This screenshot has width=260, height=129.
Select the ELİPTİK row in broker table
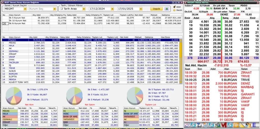click(x=91, y=77)
